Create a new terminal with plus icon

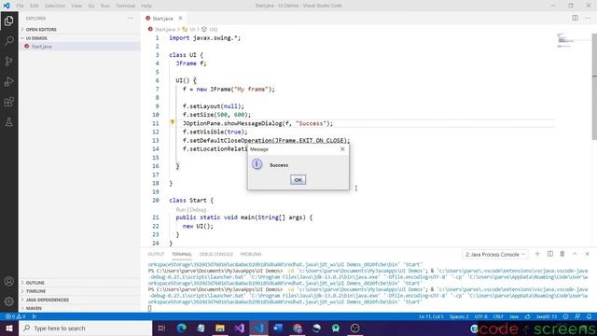pos(537,254)
